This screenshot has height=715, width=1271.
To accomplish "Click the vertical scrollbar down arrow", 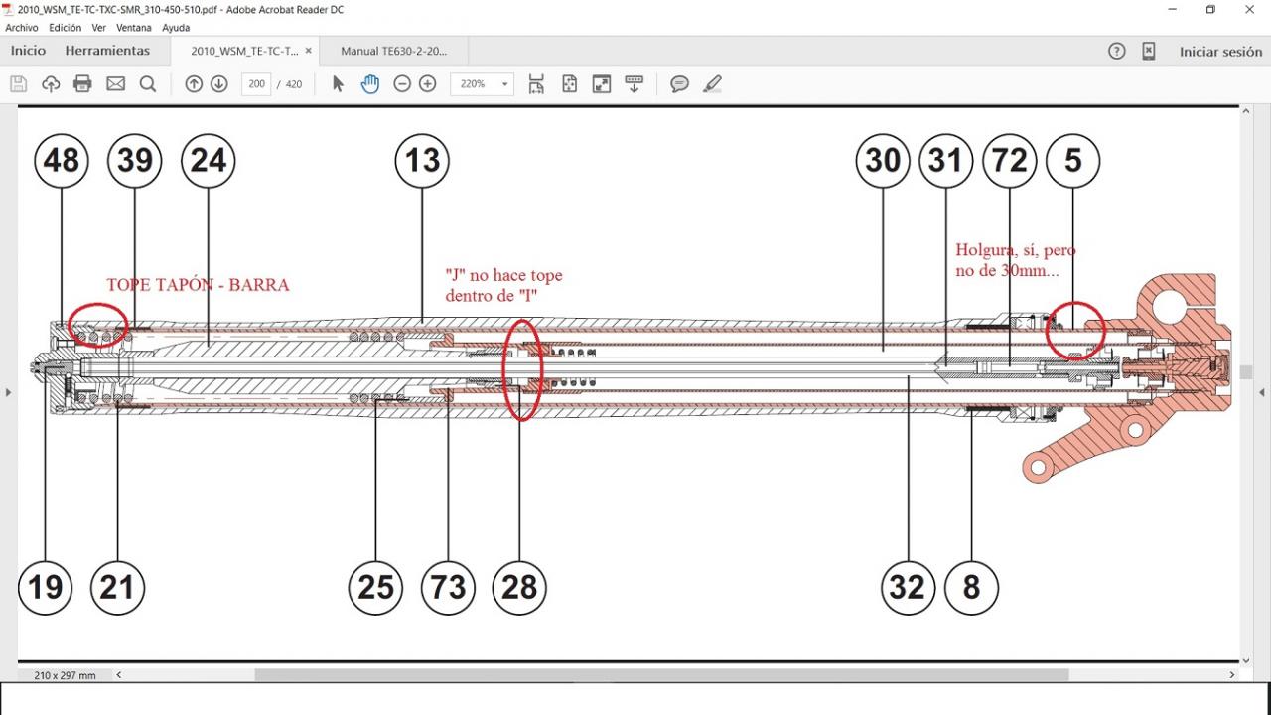I will tap(1247, 660).
